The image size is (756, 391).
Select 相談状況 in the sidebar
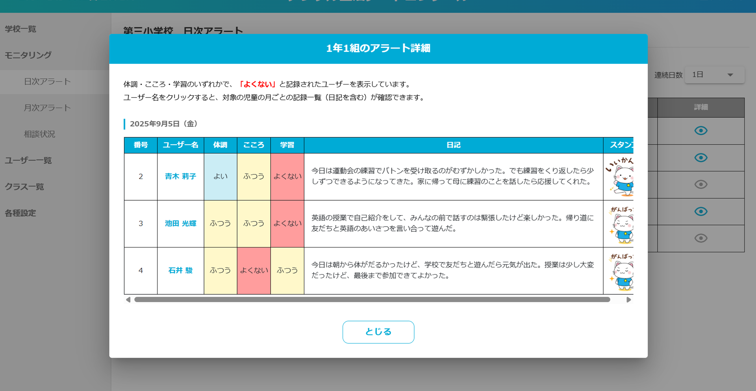pos(39,134)
